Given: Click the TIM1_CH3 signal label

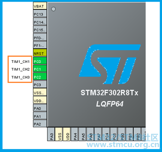Looking at the screenshot, I should click(x=20, y=77).
